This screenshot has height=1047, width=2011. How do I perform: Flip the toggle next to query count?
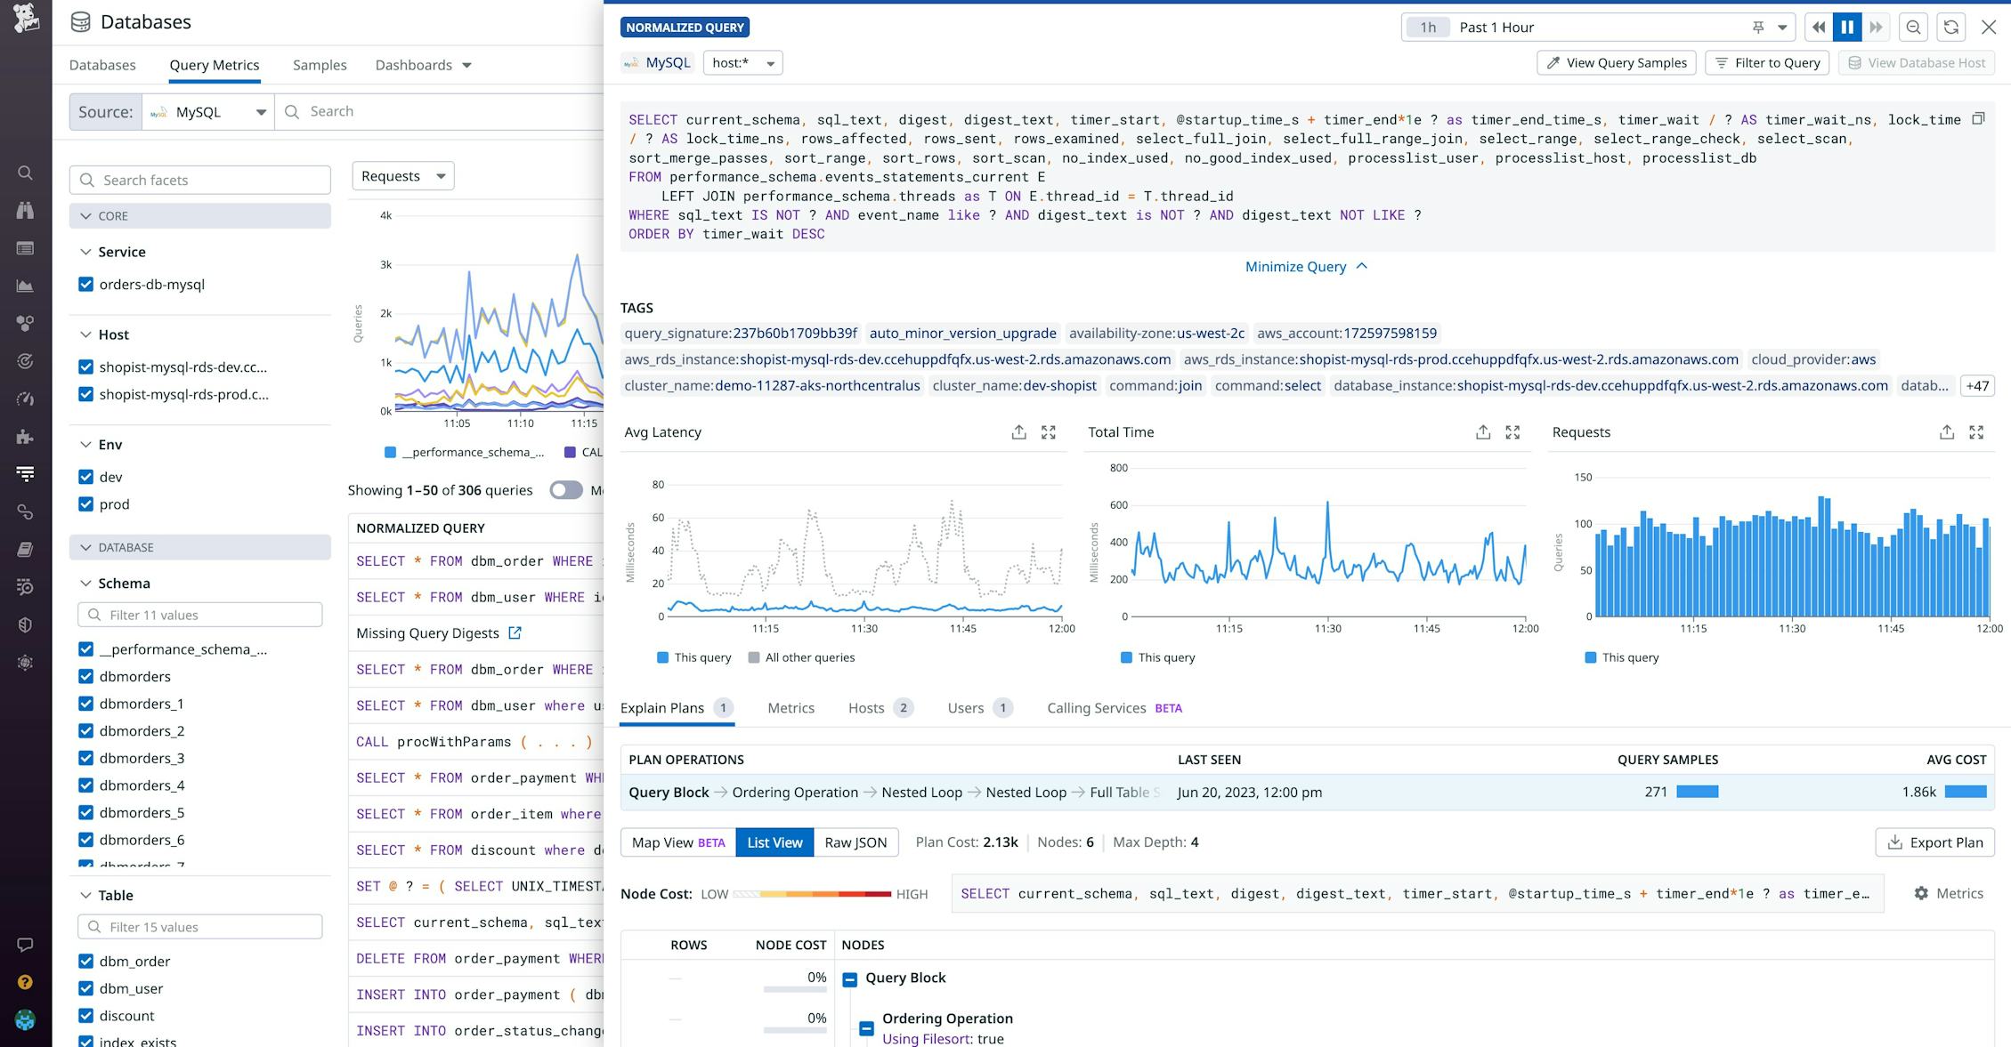tap(565, 490)
